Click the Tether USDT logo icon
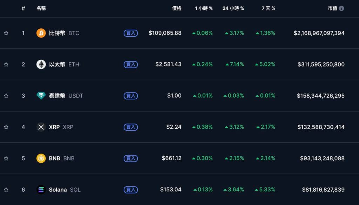The width and height of the screenshot is (359, 205). pos(41,96)
